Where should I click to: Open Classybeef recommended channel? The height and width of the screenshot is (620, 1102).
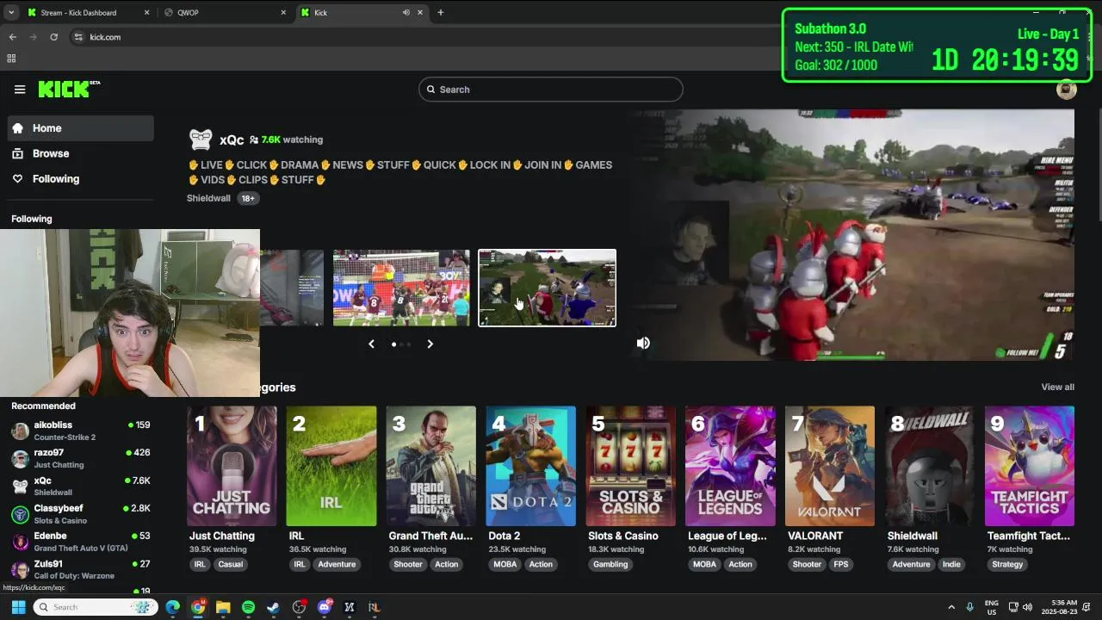(81, 514)
